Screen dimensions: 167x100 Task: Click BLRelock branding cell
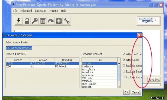click(x=67, y=66)
